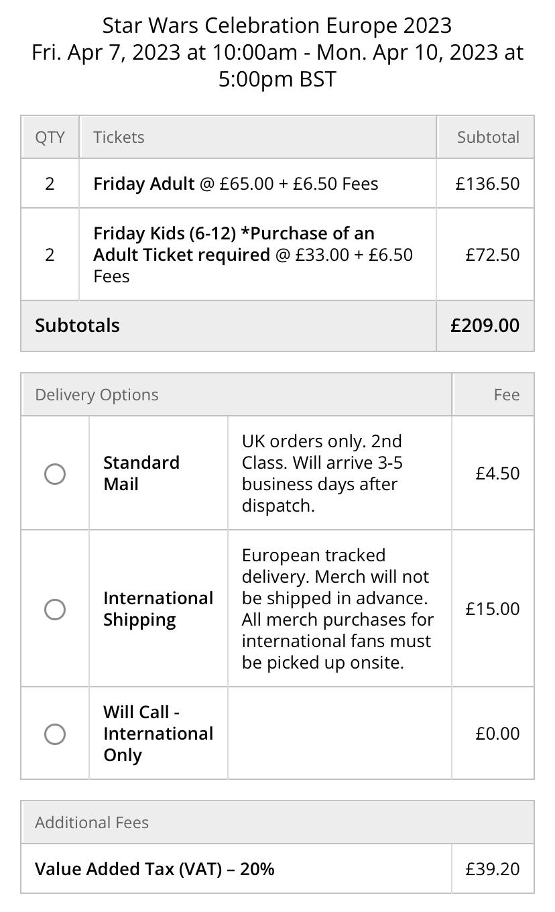The height and width of the screenshot is (912, 555).
Task: Click the Standard Mail £4.50 fee
Action: [x=497, y=473]
